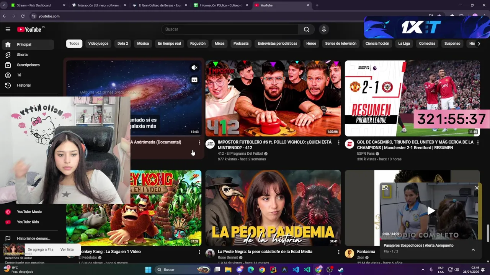Click Ver lista in the notification toast
The image size is (490, 275).
click(x=67, y=249)
